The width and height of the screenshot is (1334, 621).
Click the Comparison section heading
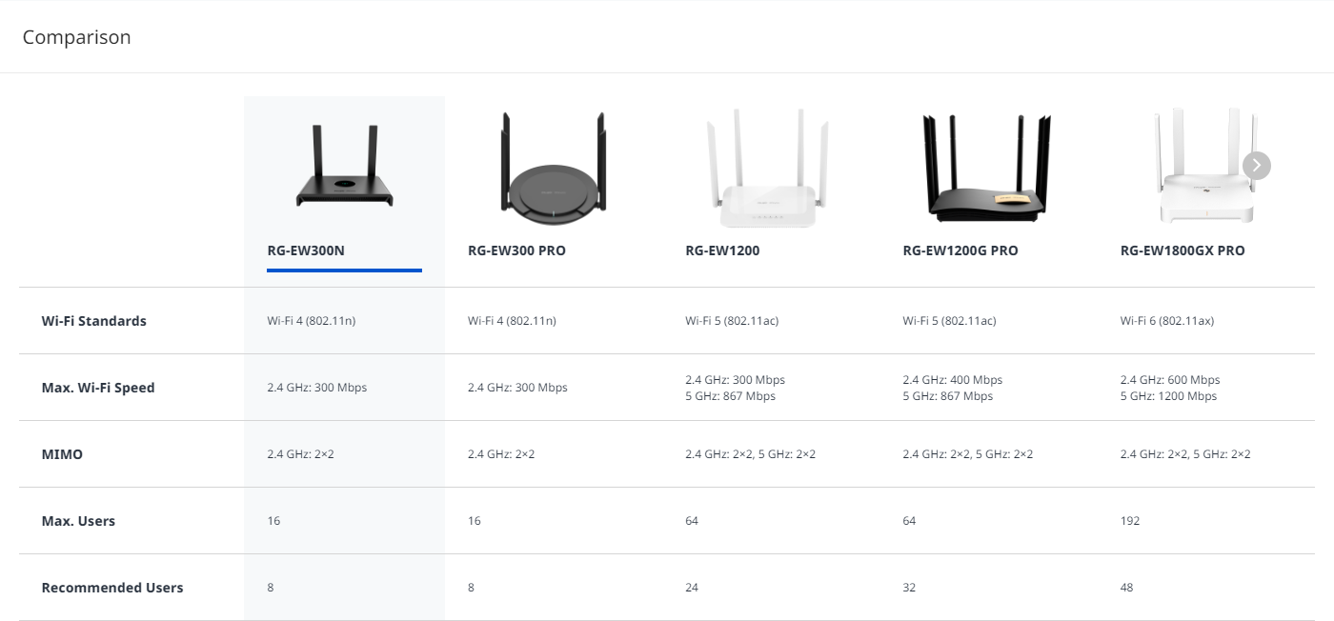click(x=76, y=37)
